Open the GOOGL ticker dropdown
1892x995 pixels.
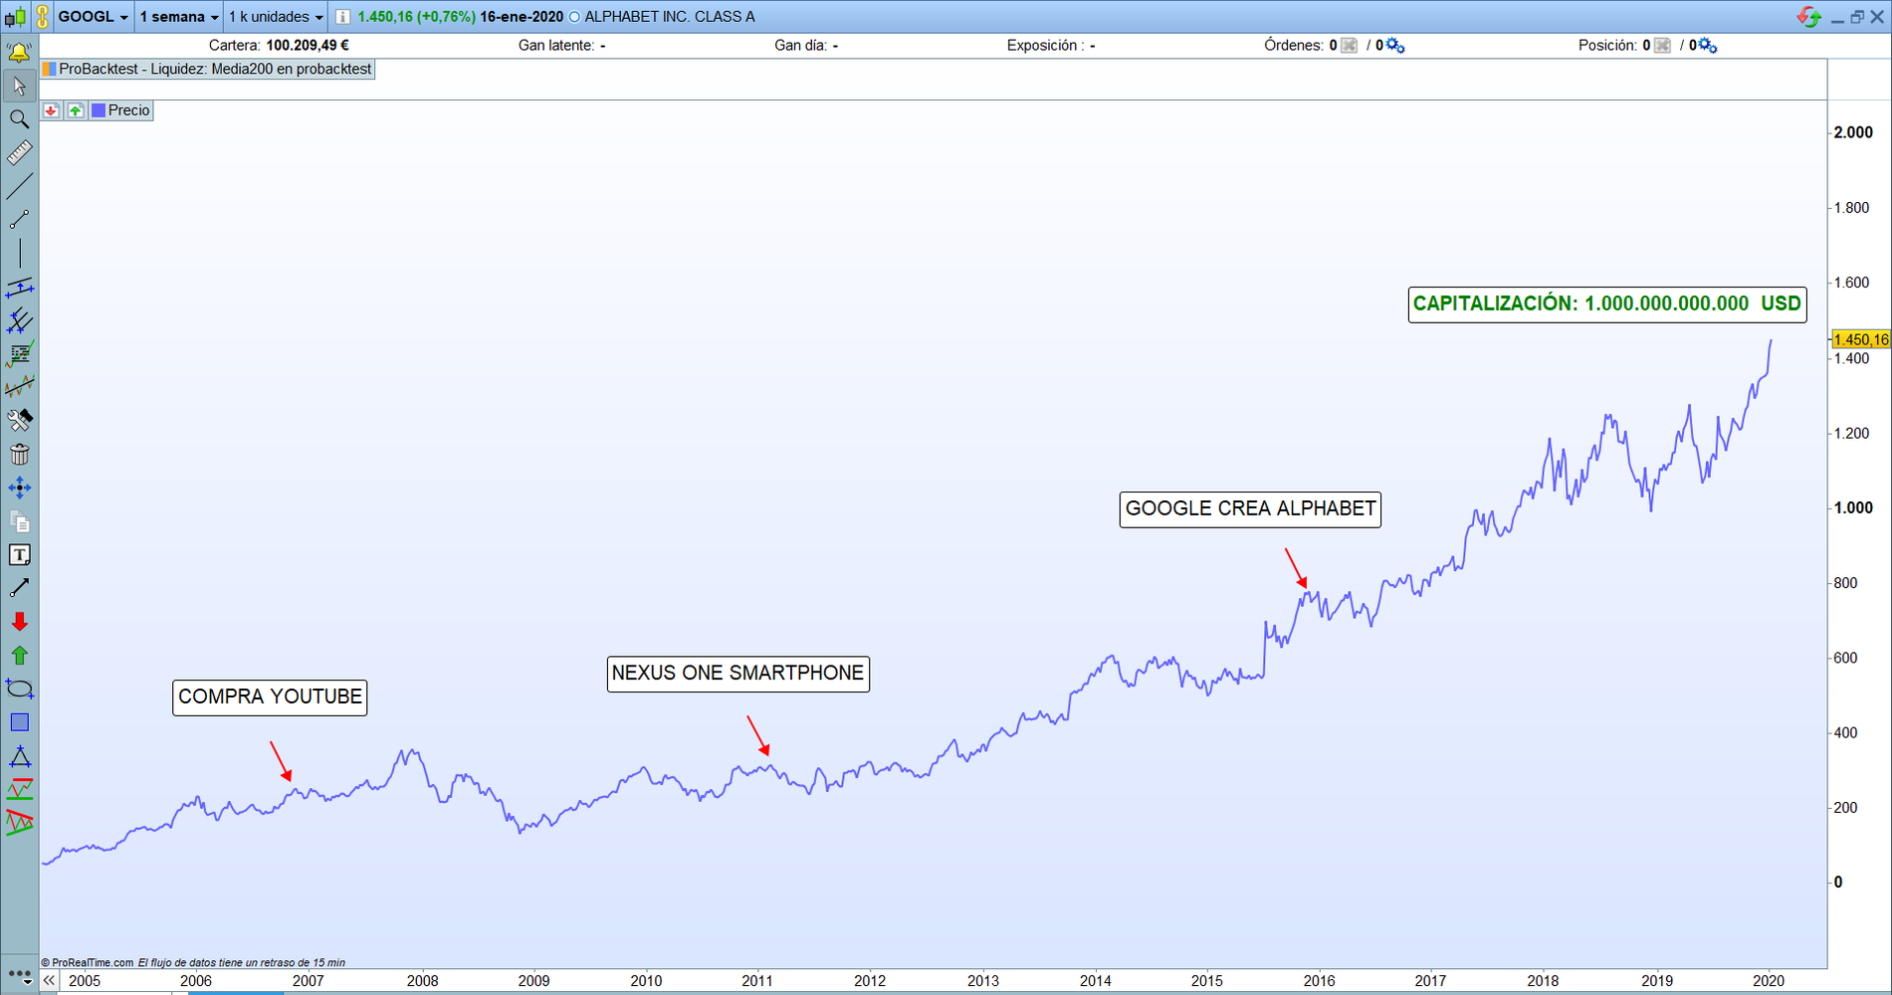94,17
